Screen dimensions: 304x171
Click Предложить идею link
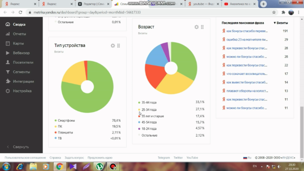[100, 158]
